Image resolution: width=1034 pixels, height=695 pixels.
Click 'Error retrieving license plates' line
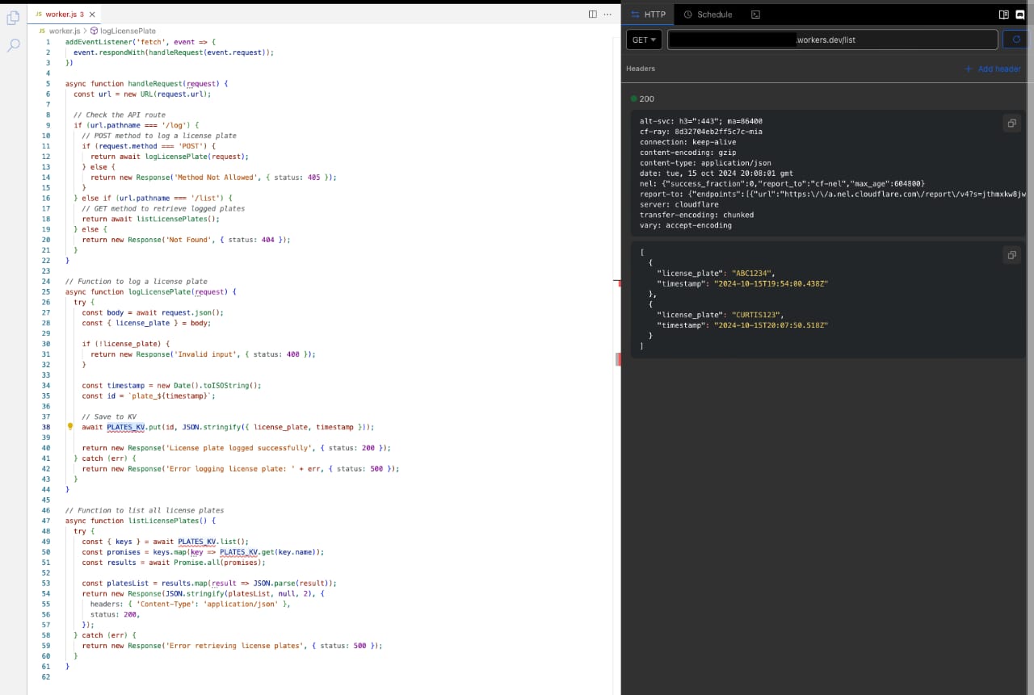point(232,647)
